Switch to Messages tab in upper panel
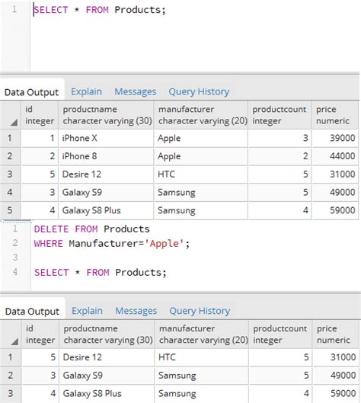This screenshot has height=403, width=361. click(135, 91)
